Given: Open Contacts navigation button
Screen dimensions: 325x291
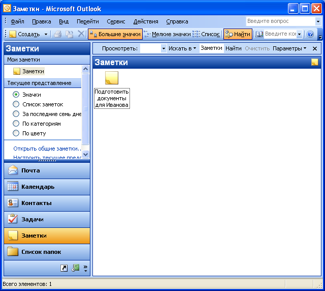Looking at the screenshot, I should point(47,203).
